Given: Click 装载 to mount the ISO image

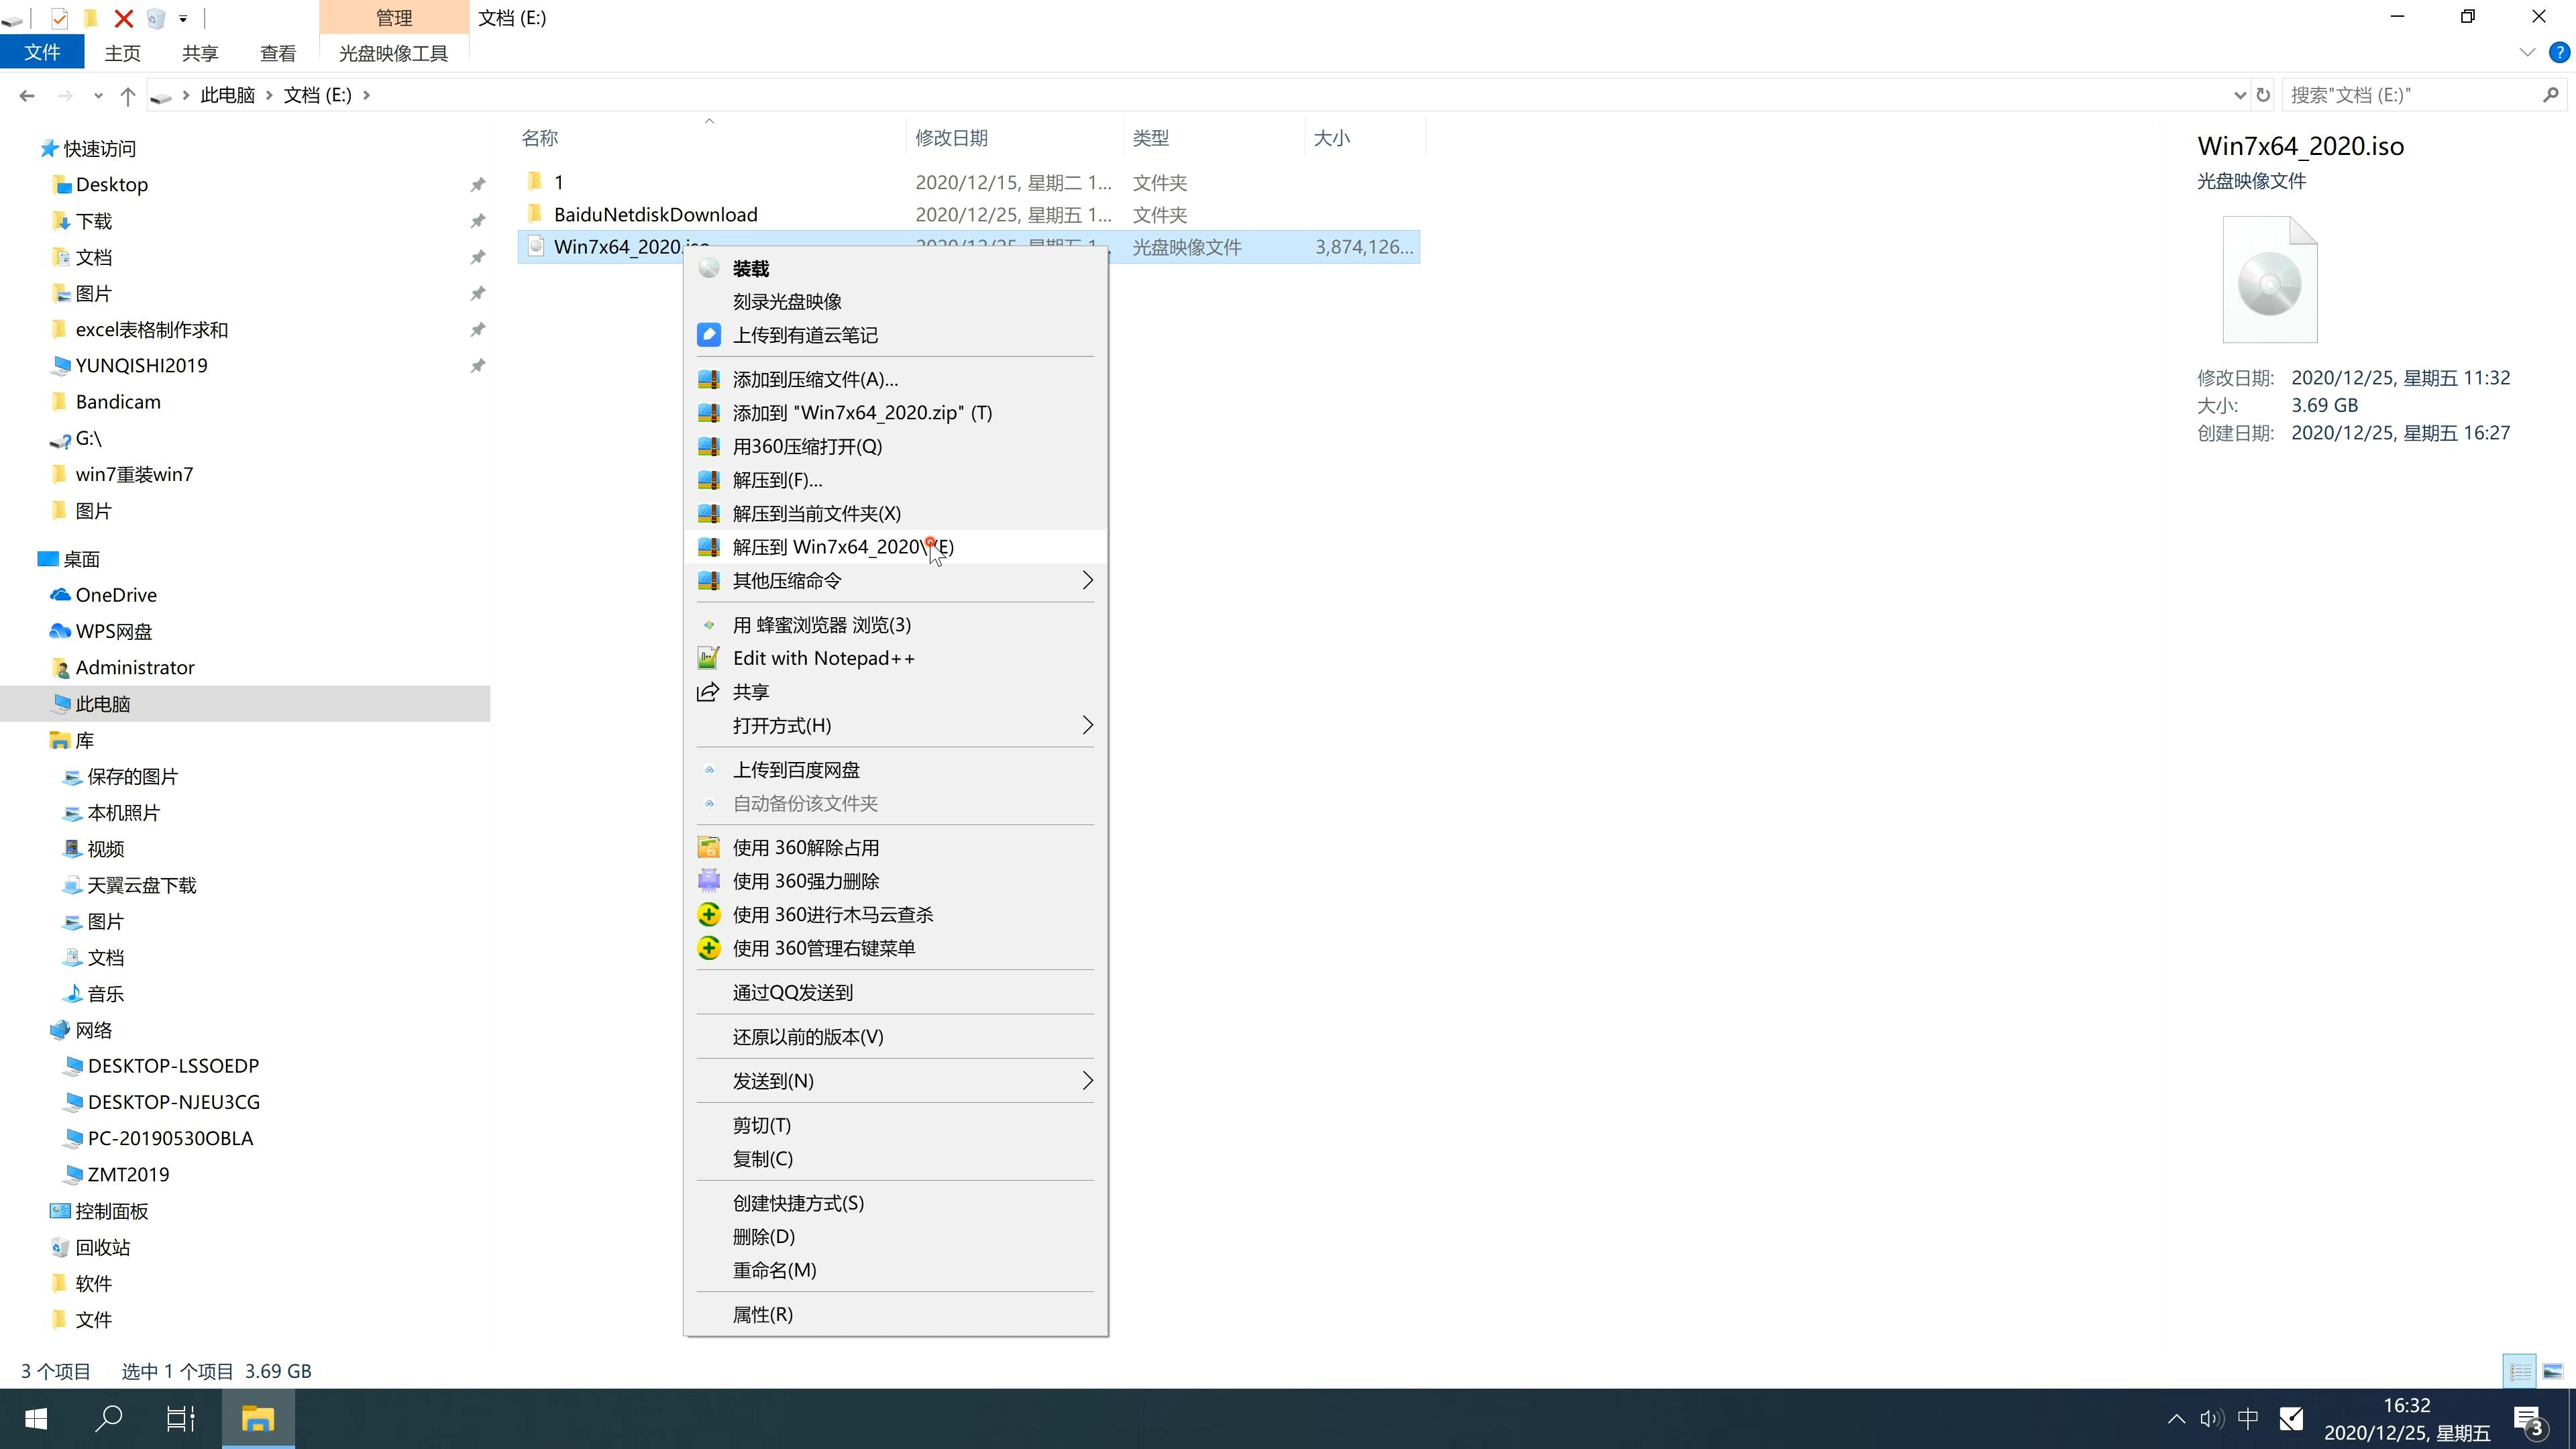Looking at the screenshot, I should [x=750, y=267].
